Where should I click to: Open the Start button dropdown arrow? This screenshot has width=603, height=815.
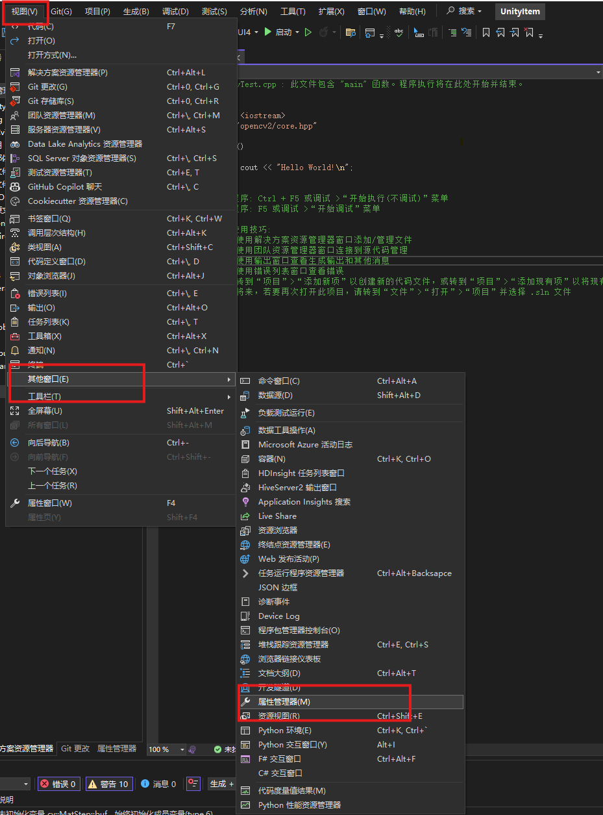click(298, 31)
